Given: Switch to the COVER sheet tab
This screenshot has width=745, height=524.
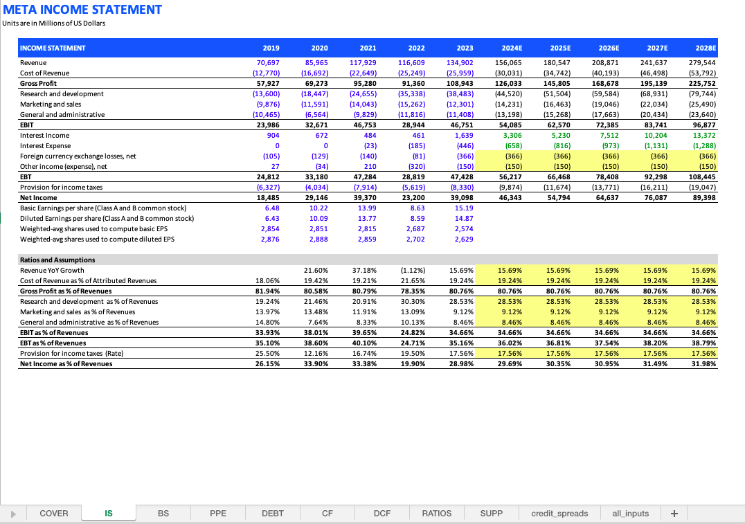Looking at the screenshot, I should click(54, 513).
